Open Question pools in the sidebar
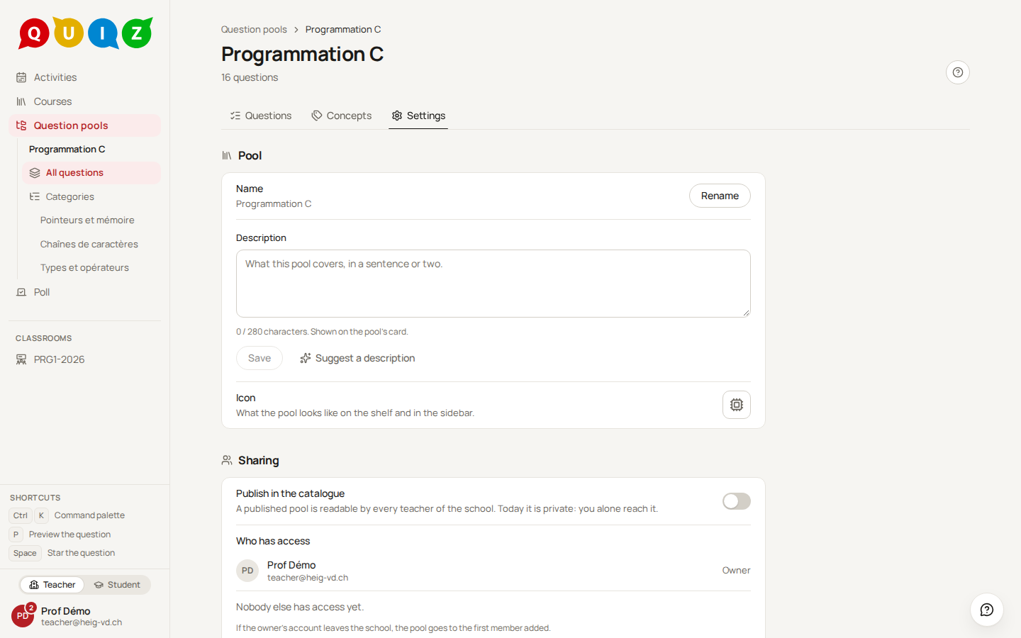 pyautogui.click(x=85, y=125)
